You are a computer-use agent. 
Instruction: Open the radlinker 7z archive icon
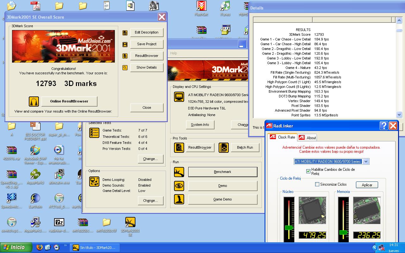pyautogui.click(x=59, y=225)
